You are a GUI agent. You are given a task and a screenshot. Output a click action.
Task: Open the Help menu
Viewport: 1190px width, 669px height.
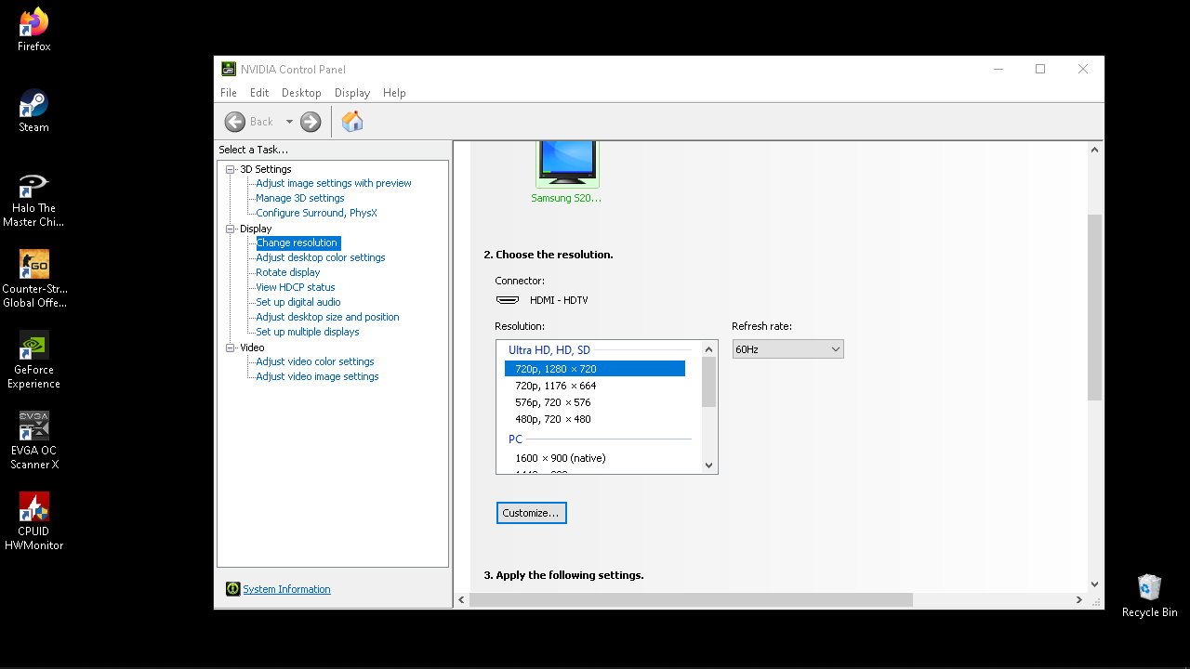394,93
